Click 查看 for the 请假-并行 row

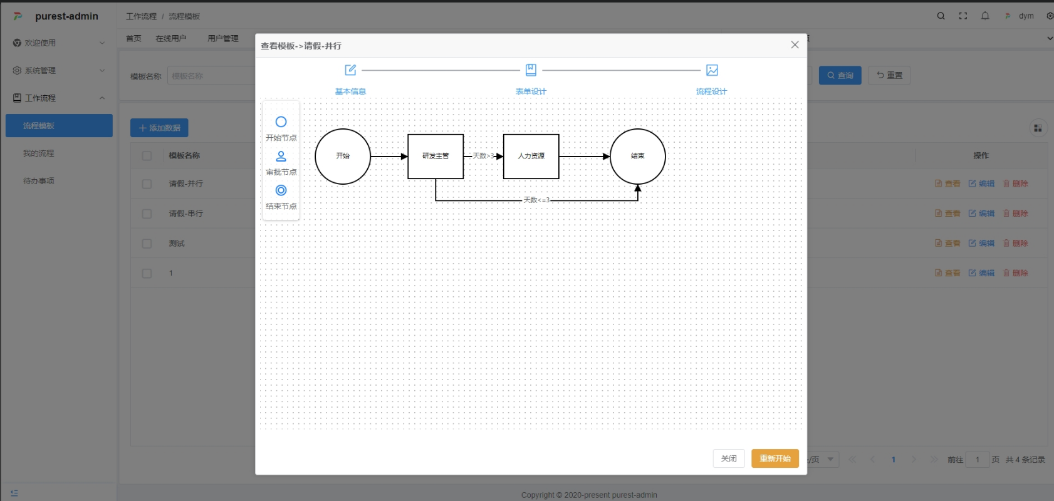[x=947, y=183]
